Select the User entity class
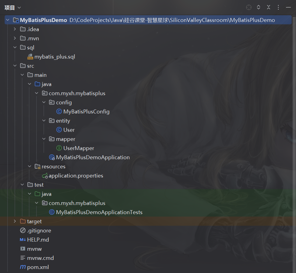 [x=69, y=130]
